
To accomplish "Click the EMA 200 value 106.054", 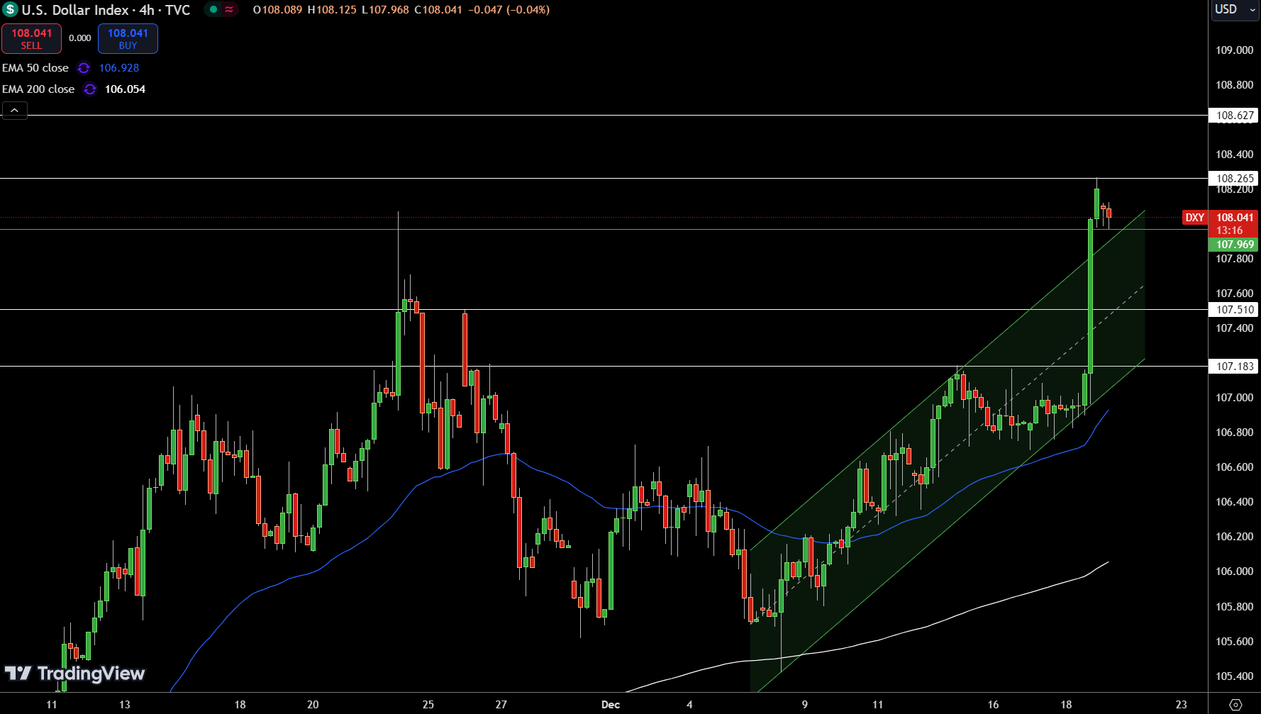I will (125, 89).
